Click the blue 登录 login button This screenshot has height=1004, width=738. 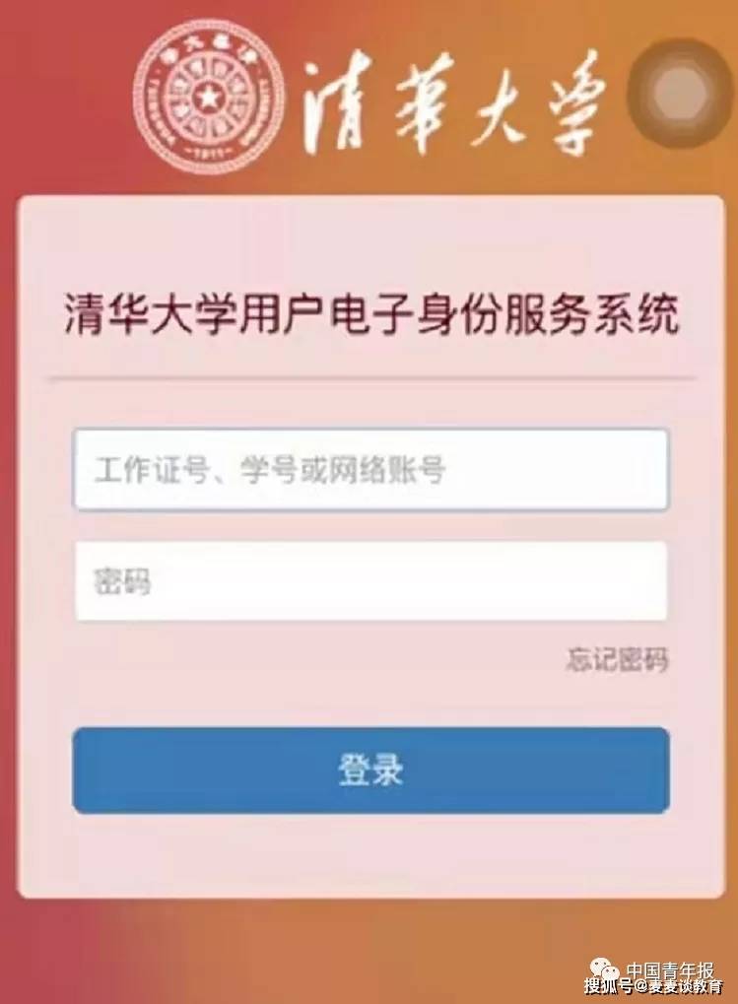(x=370, y=770)
